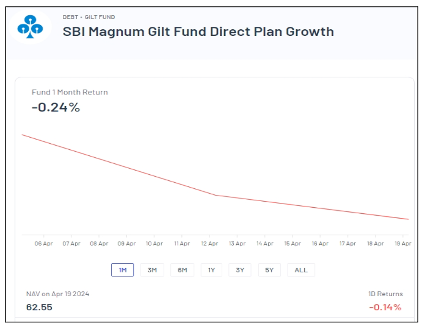Viewport: 425px width, 329px height.
Task: Switch chart to 6M range
Action: coord(182,270)
